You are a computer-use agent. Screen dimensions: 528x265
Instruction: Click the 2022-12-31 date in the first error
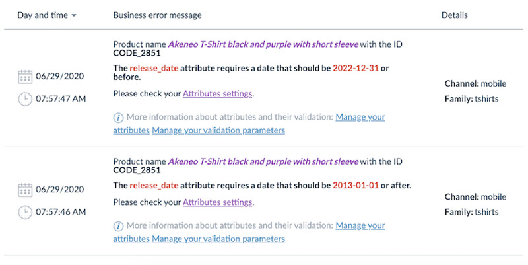[x=356, y=68]
